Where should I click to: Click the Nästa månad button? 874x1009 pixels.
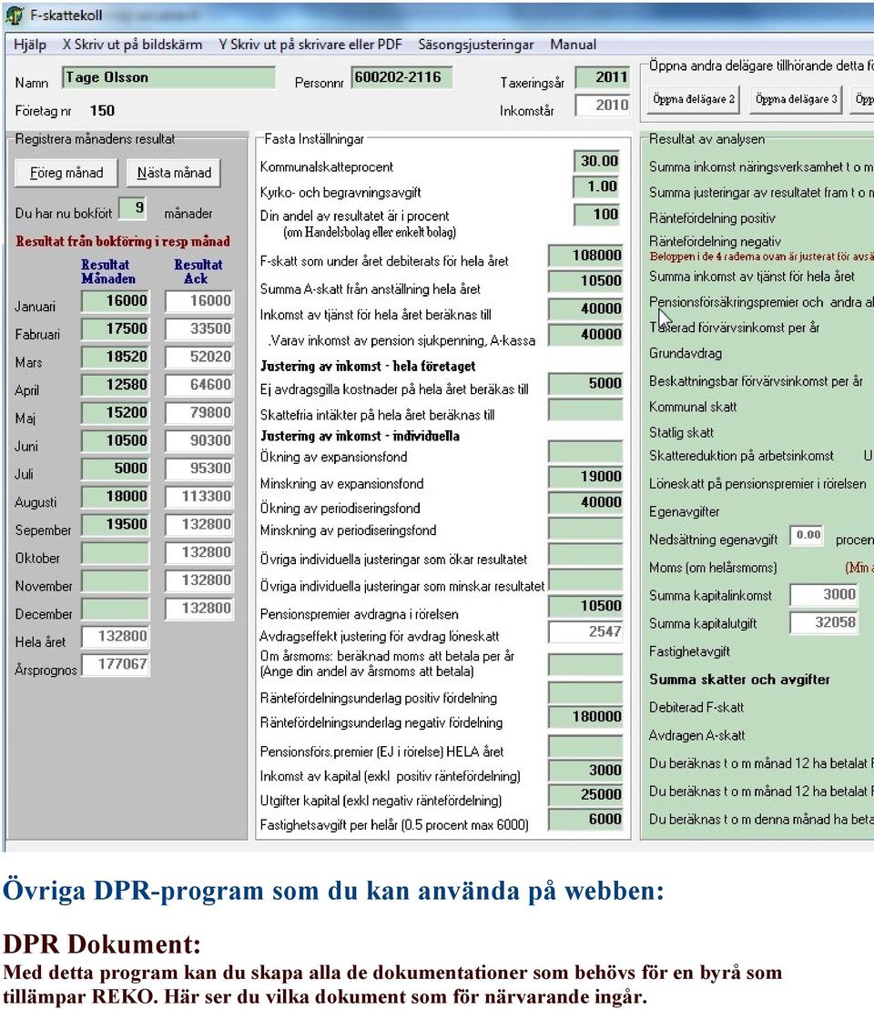tap(174, 173)
